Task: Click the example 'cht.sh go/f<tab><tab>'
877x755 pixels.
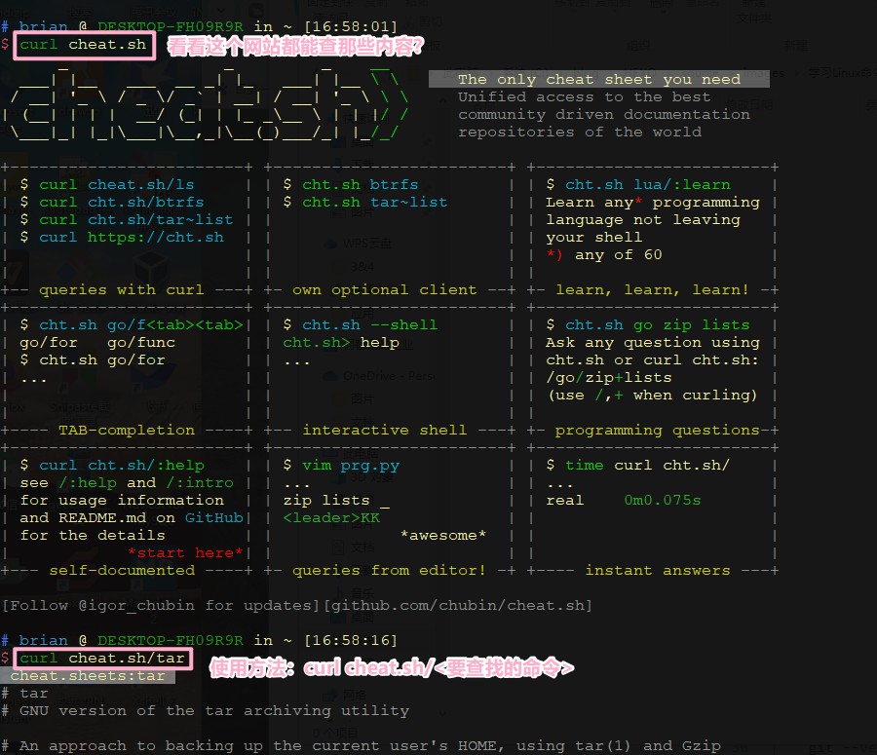Action: point(141,325)
